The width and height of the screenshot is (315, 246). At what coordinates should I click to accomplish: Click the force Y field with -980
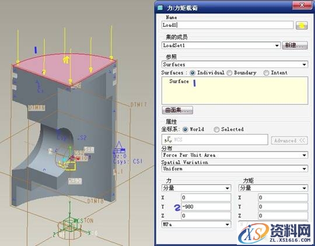(206, 206)
